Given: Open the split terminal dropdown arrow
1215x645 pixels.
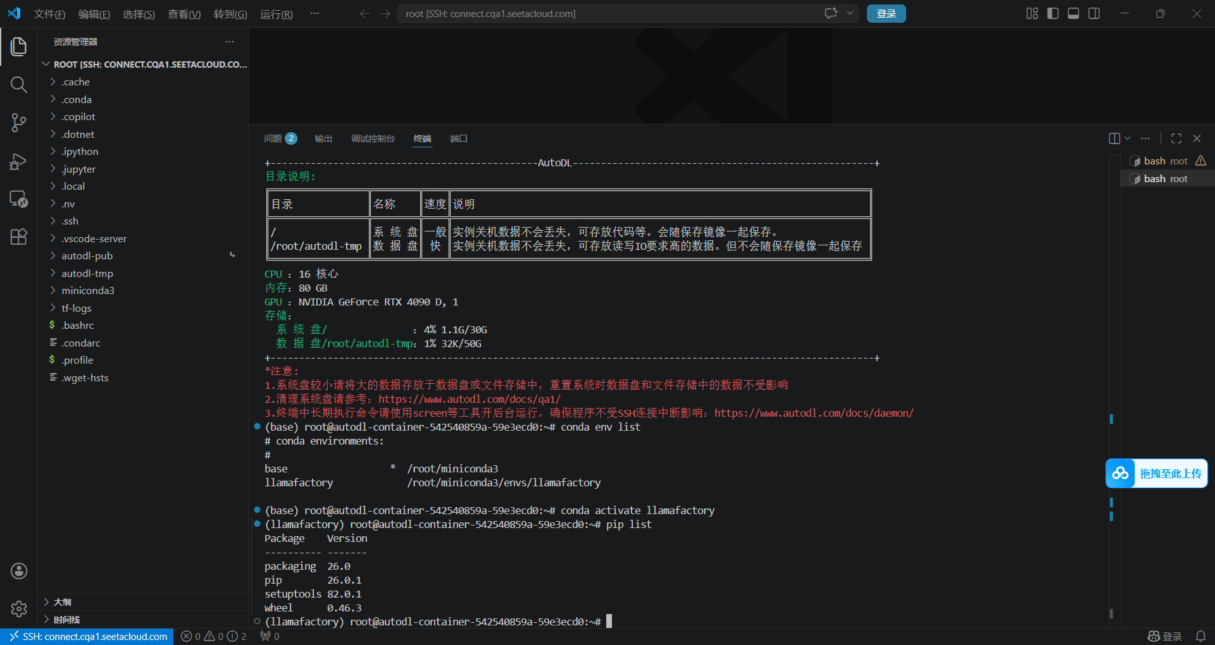Looking at the screenshot, I should (1127, 138).
